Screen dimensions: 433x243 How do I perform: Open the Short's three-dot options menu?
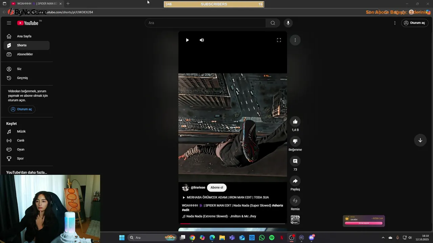(295, 40)
